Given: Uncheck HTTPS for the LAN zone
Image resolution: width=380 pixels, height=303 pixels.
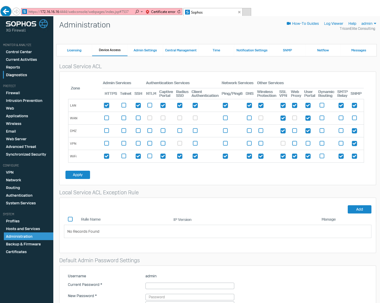Looking at the screenshot, I should [x=107, y=105].
